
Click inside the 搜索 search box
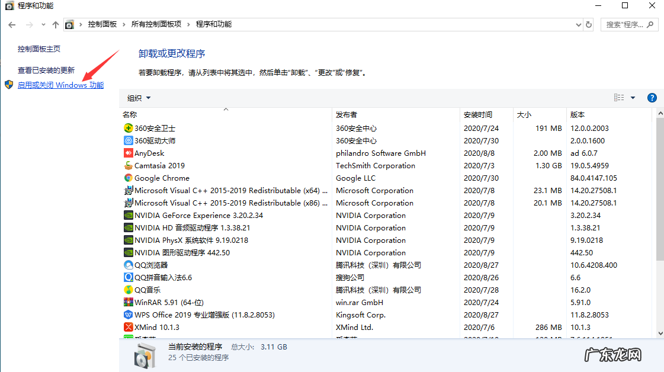coord(625,24)
